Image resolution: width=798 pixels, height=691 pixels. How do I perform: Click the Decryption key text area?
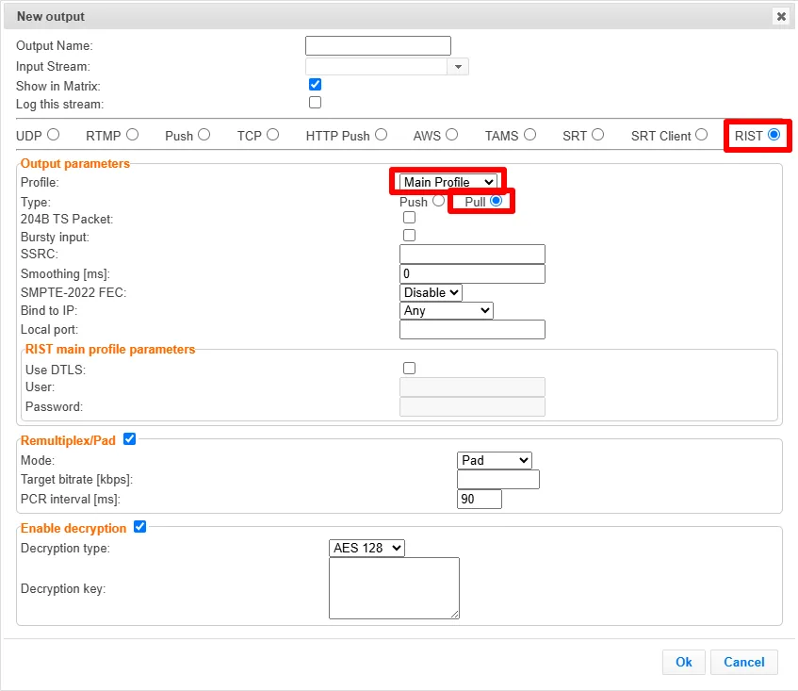click(394, 588)
